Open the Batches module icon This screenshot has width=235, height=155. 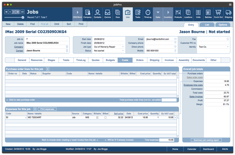pyautogui.click(x=208, y=14)
